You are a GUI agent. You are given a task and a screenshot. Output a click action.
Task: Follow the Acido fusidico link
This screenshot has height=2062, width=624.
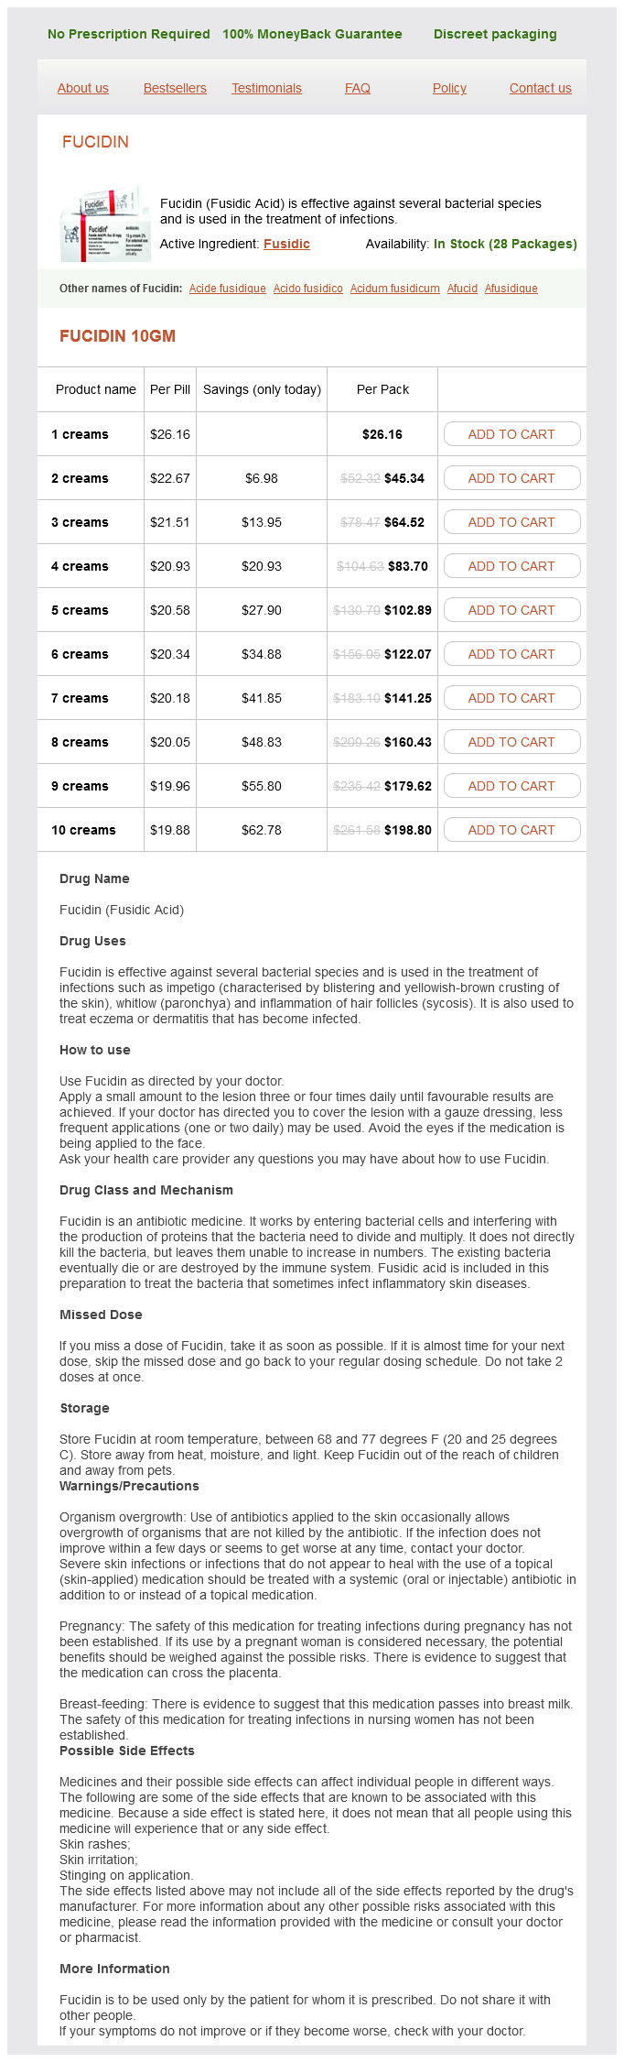pyautogui.click(x=308, y=289)
